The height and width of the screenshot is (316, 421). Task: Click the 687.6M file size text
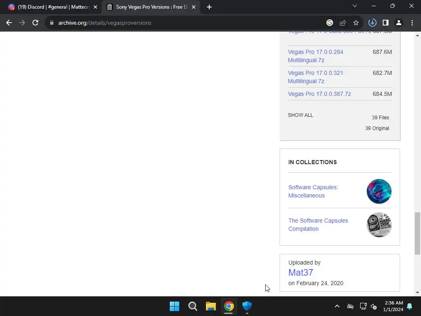click(x=382, y=52)
